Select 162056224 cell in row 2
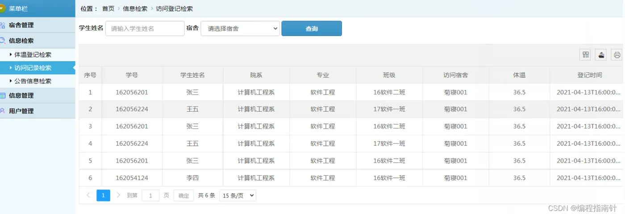Screen dimensions: 625x214 [132, 109]
